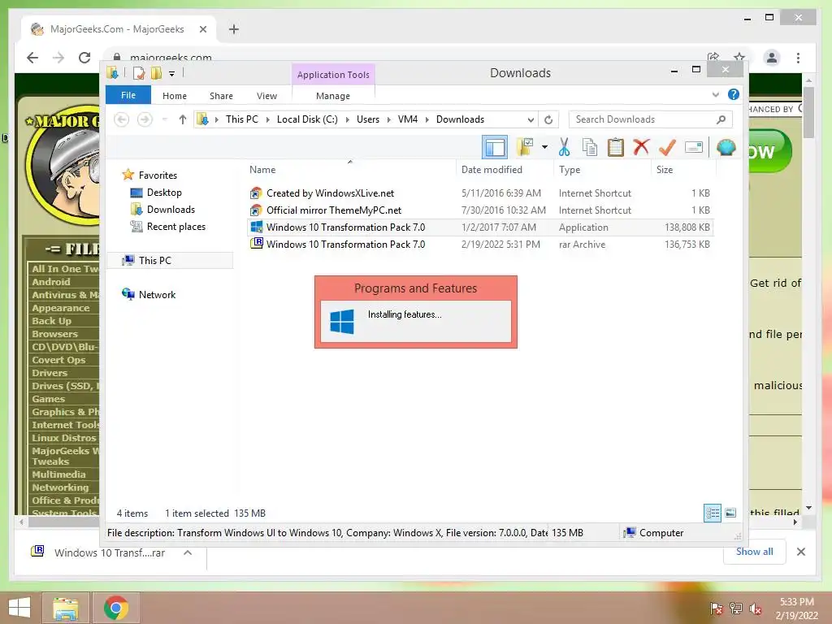Click the Explorer Forward arrow button
Screen dimensions: 832x624
pos(145,119)
